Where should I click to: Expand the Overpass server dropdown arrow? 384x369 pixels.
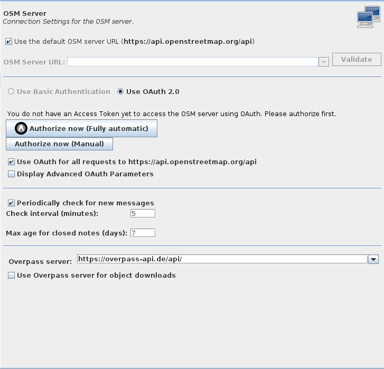(373, 259)
